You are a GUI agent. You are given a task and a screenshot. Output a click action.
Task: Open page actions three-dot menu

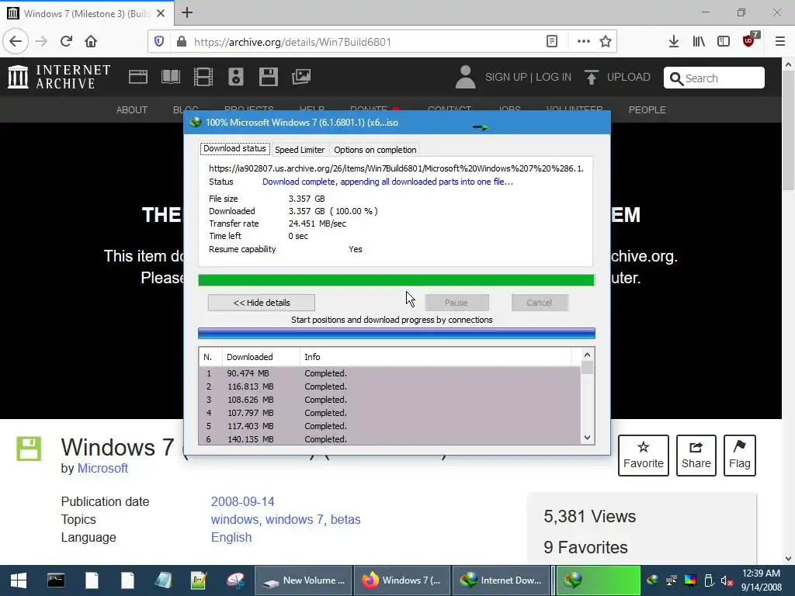click(584, 42)
